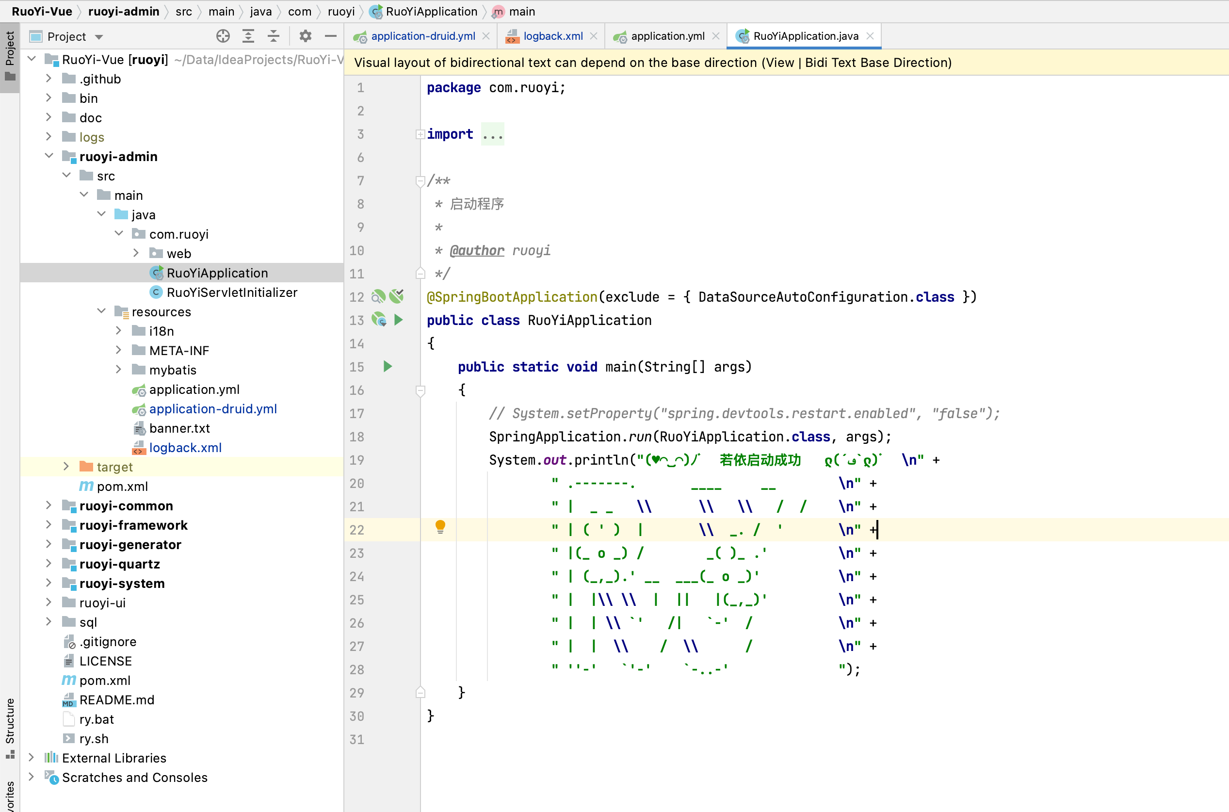Viewport: 1229px width, 812px height.
Task: Collapse all in Project panel toolbar
Action: point(274,36)
